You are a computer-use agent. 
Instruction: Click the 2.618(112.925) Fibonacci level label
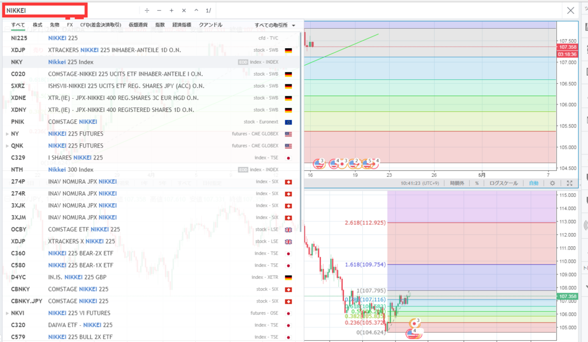coord(365,223)
